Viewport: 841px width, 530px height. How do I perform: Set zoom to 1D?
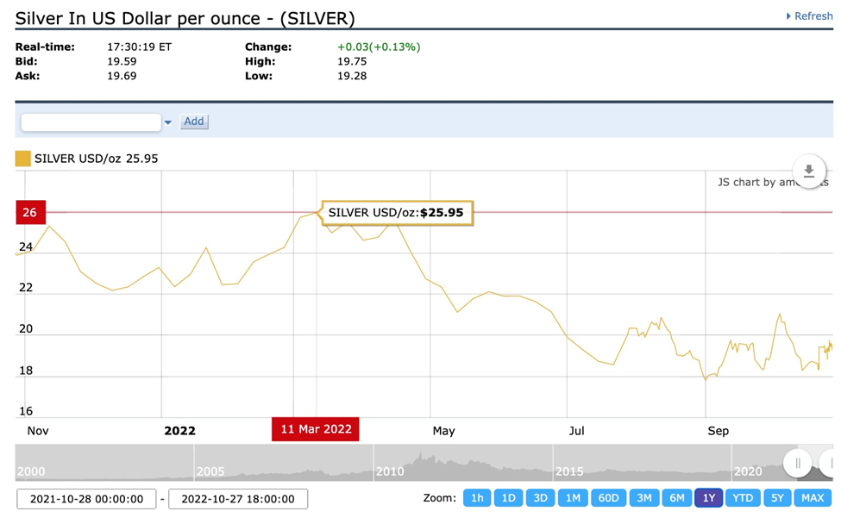[509, 498]
